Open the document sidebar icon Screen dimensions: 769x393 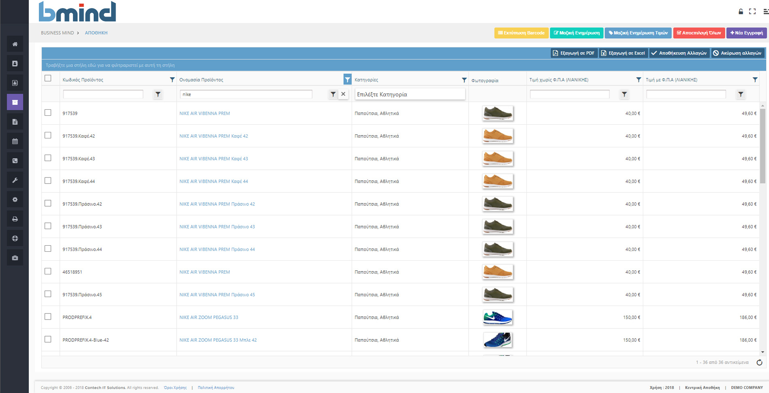pyautogui.click(x=15, y=122)
